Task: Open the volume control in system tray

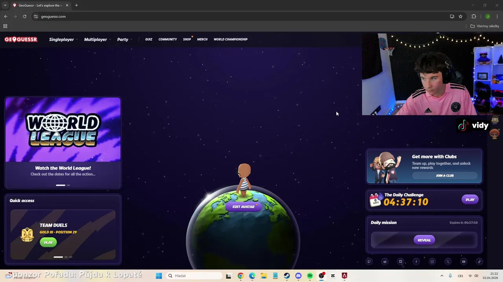Action: [476, 276]
